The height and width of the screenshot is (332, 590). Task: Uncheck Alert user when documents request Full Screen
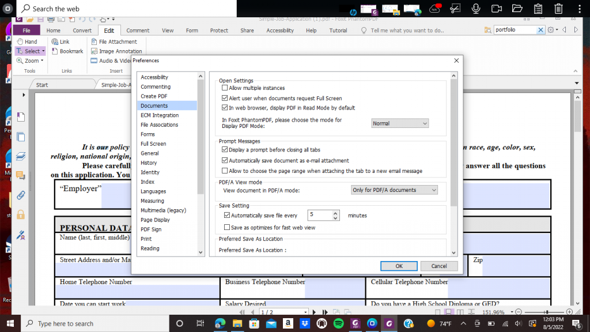pyautogui.click(x=225, y=98)
